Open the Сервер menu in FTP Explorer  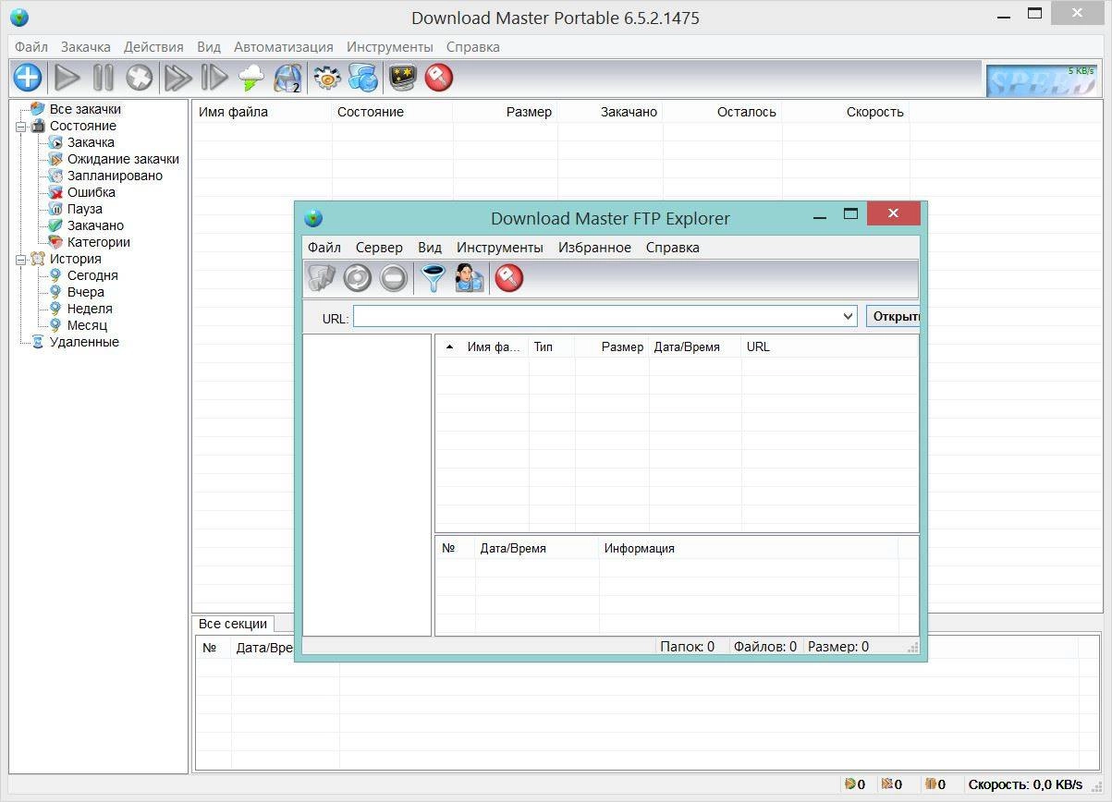(379, 247)
